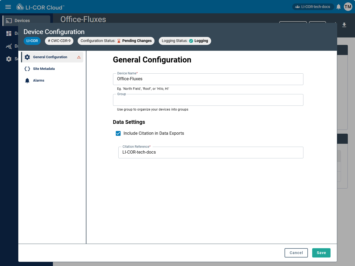Click the LI-COR Cloud logo
This screenshot has width=355, height=266.
tap(40, 7)
